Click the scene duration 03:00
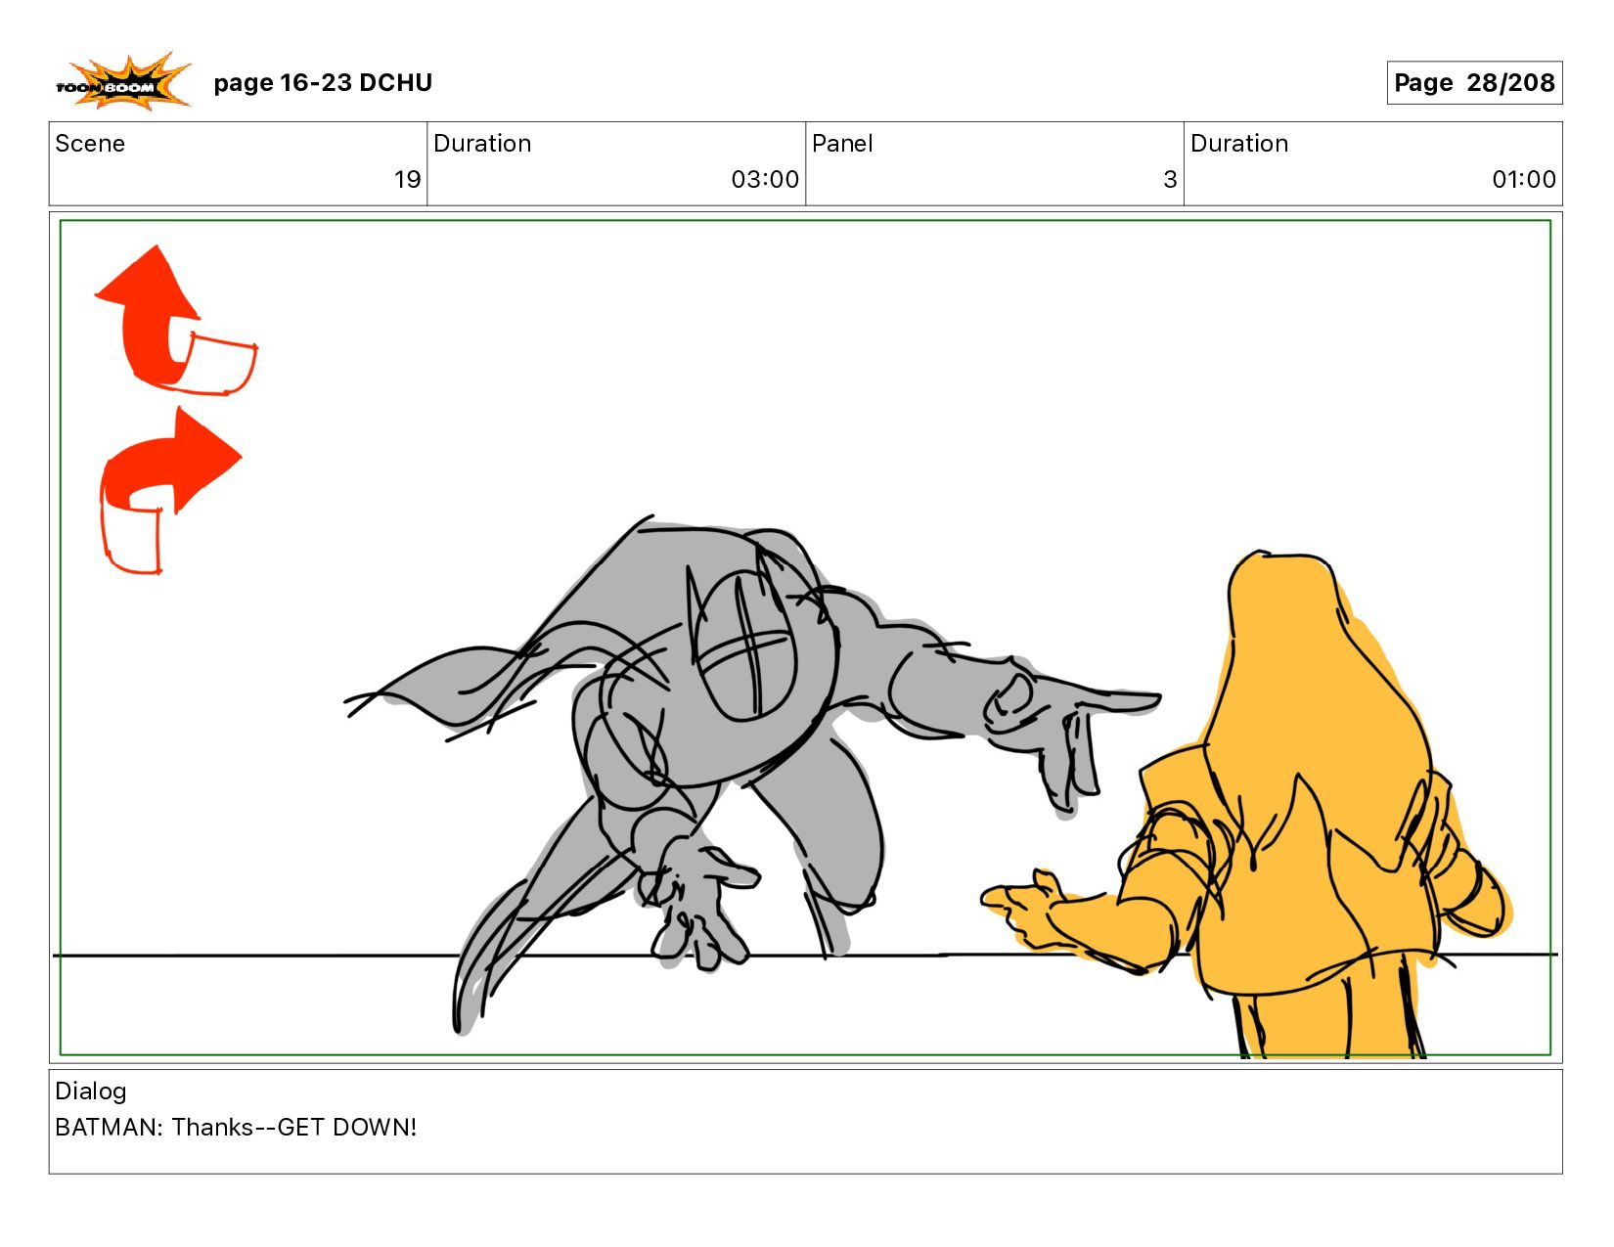Image resolution: width=1614 pixels, height=1247 pixels. point(765,179)
